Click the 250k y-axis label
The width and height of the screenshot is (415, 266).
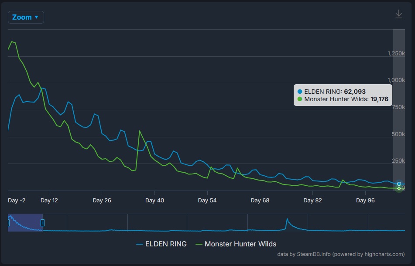coord(398,161)
